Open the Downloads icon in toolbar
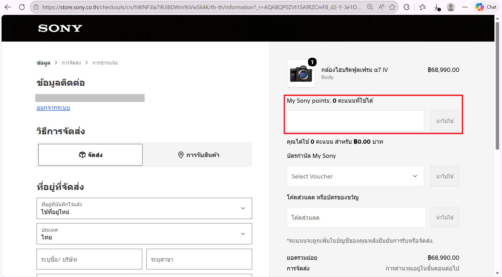 point(437,7)
